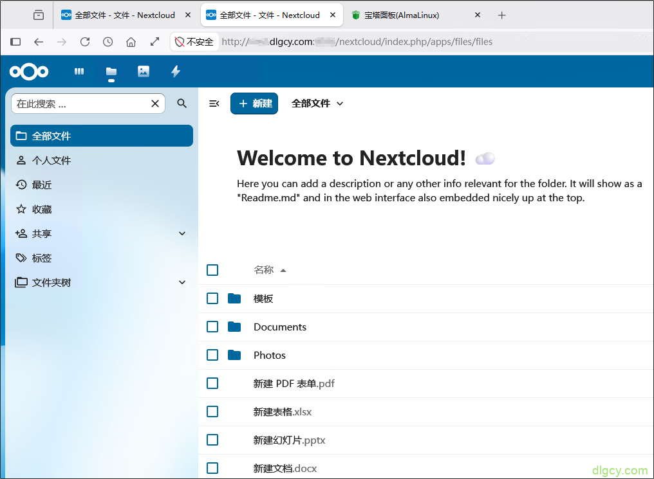Sort files by 名称 column header

pyautogui.click(x=270, y=270)
